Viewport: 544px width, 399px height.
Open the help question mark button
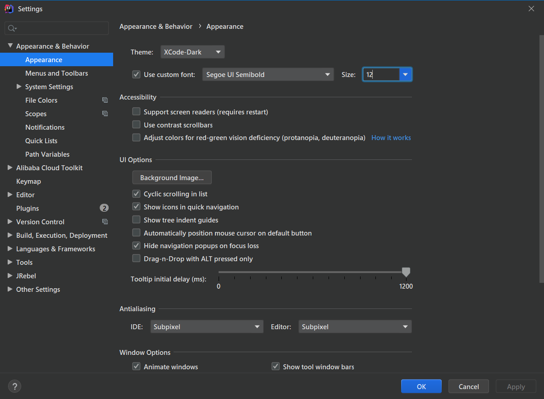14,386
